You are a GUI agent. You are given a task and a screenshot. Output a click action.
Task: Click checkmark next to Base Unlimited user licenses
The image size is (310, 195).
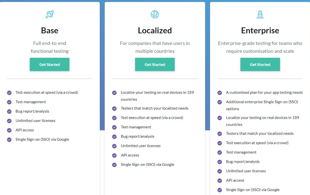[x=9, y=121]
